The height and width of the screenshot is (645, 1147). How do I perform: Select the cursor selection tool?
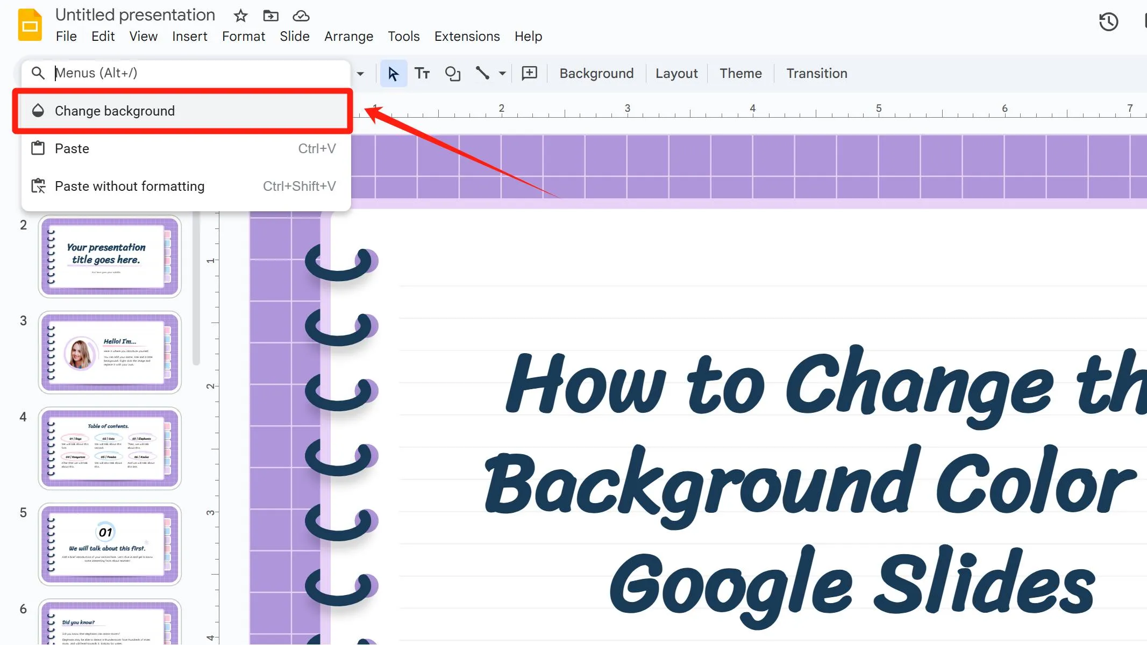coord(393,73)
